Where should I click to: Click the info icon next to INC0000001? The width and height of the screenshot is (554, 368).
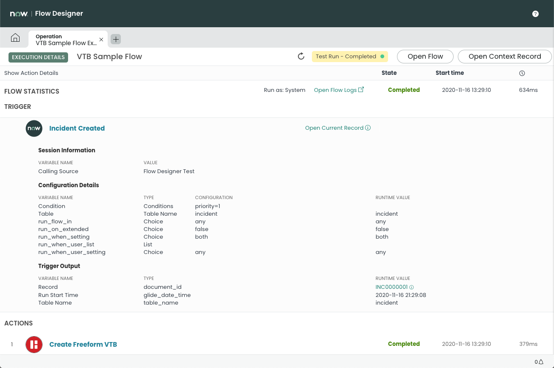pyautogui.click(x=411, y=287)
